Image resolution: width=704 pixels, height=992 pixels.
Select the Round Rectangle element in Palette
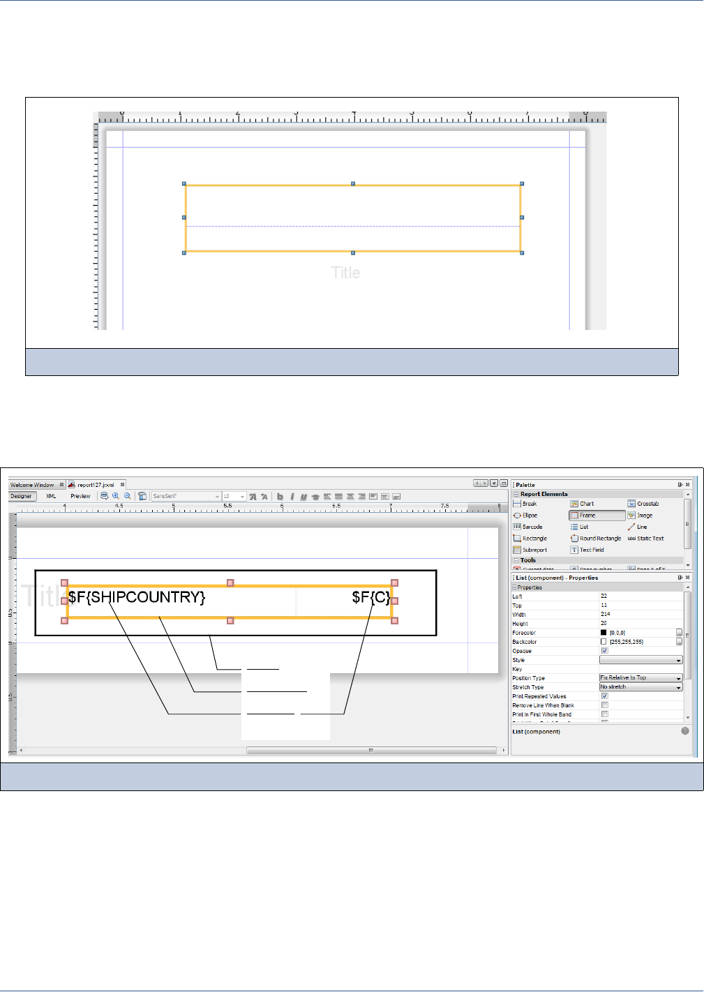(x=595, y=539)
